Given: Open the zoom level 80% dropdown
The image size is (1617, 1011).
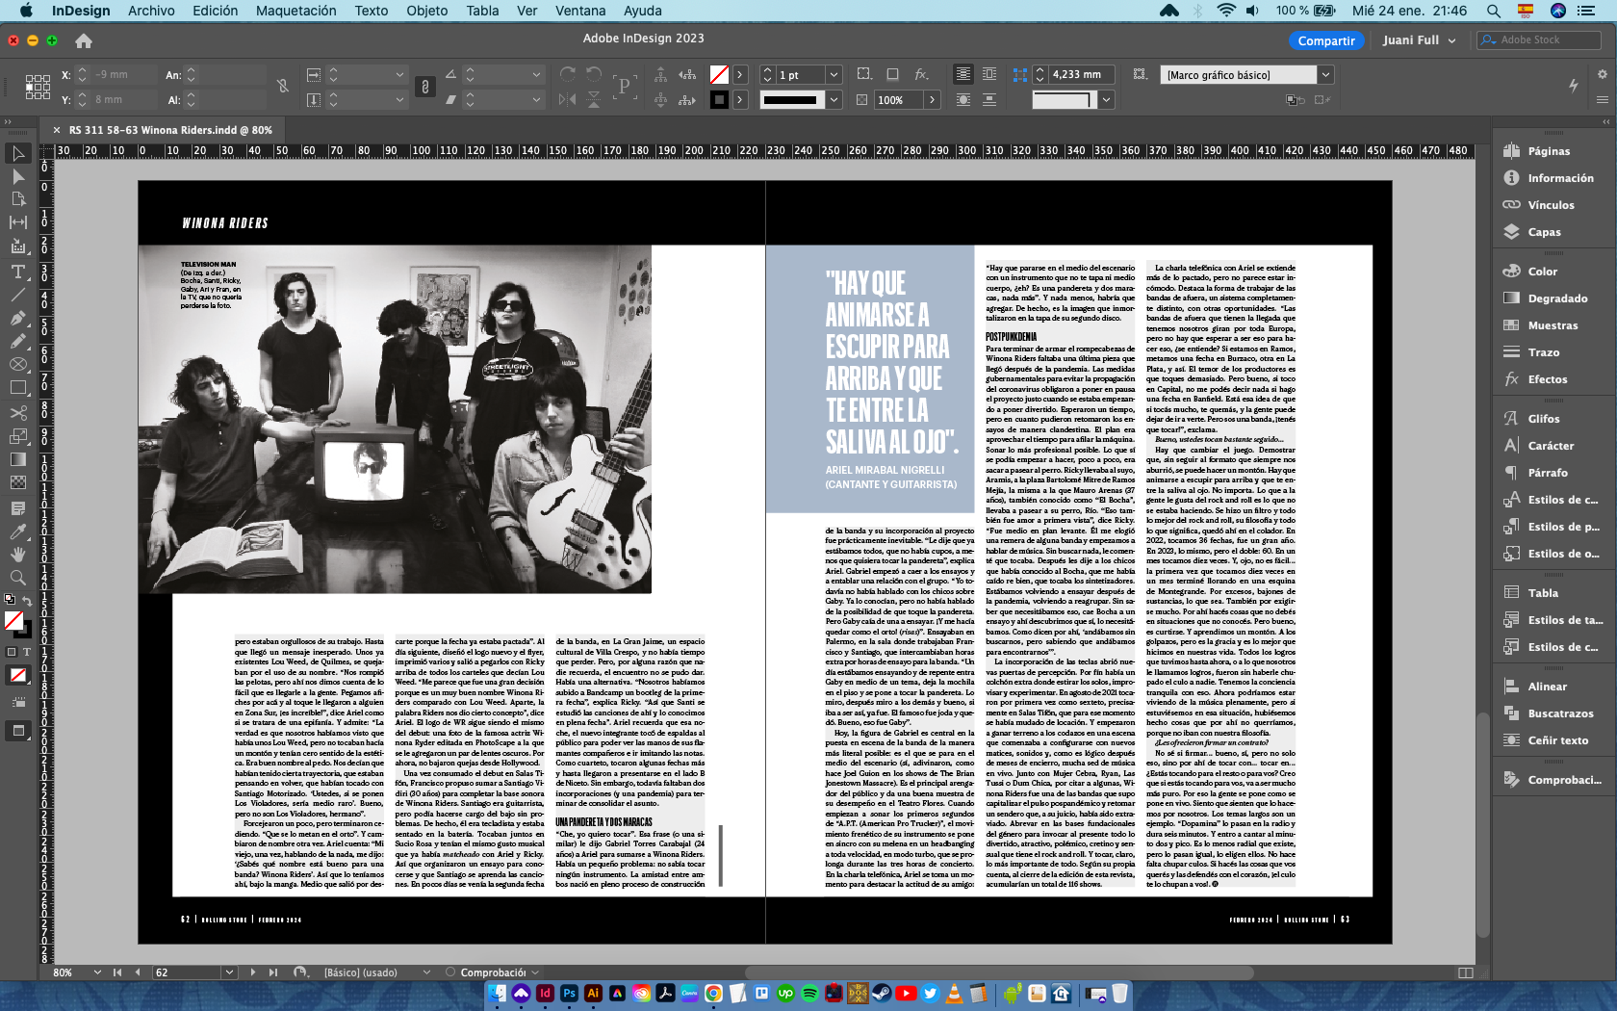Looking at the screenshot, I should pyautogui.click(x=97, y=972).
